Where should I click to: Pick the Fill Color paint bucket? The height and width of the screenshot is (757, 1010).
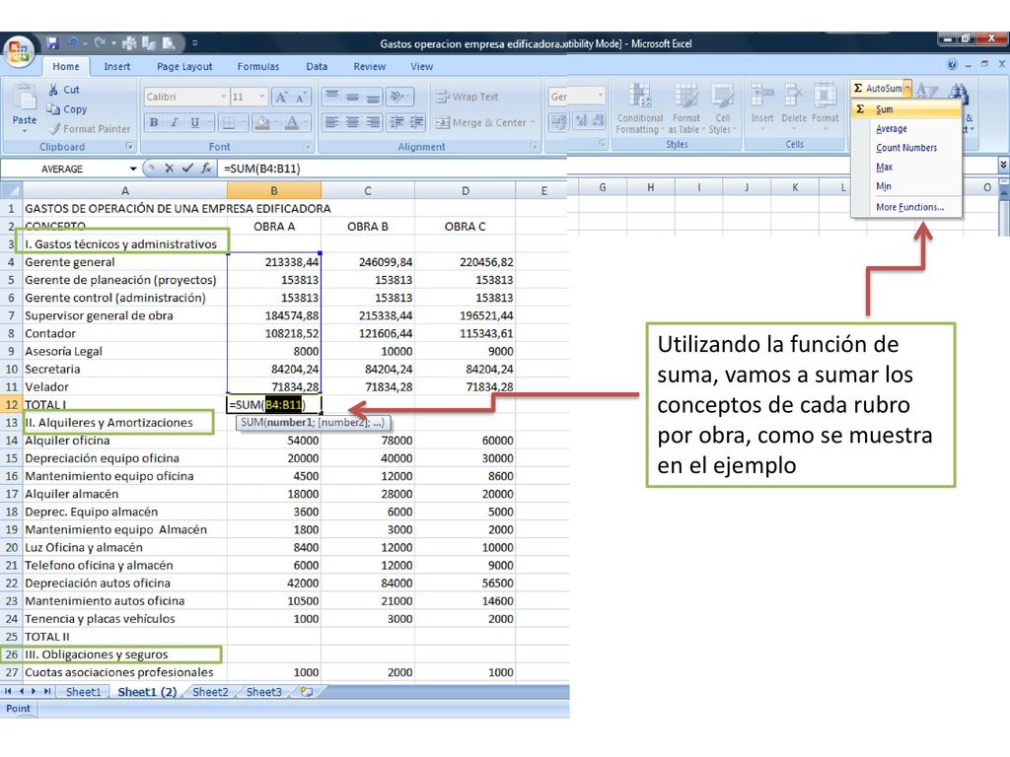[262, 121]
